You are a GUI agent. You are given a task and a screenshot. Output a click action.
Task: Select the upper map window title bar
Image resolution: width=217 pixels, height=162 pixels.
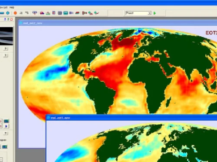[118, 23]
